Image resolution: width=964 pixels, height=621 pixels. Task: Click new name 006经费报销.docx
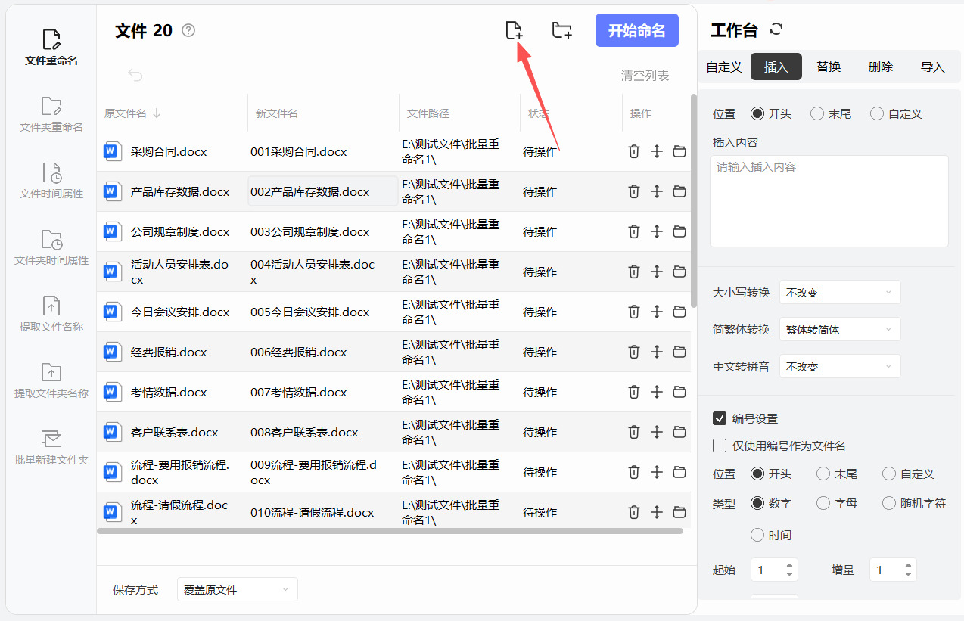point(299,352)
